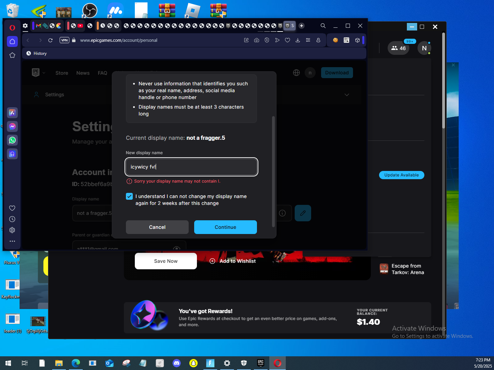Open Escape from Tarkov: Arena entry

point(402,269)
